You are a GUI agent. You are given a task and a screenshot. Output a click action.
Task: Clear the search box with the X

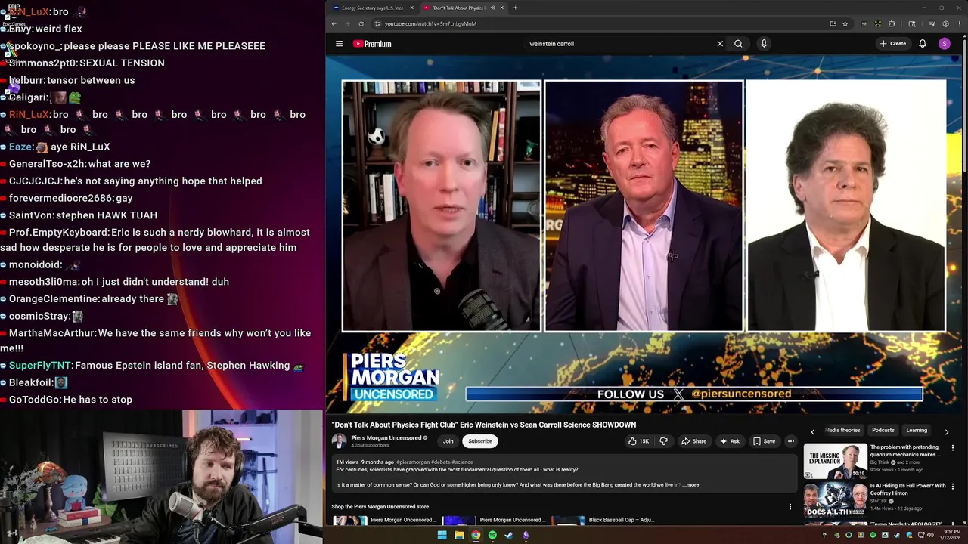pyautogui.click(x=720, y=44)
